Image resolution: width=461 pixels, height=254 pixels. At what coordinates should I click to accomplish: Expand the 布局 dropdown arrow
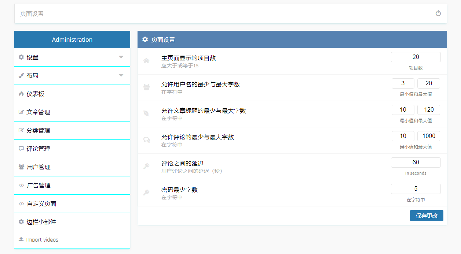121,75
